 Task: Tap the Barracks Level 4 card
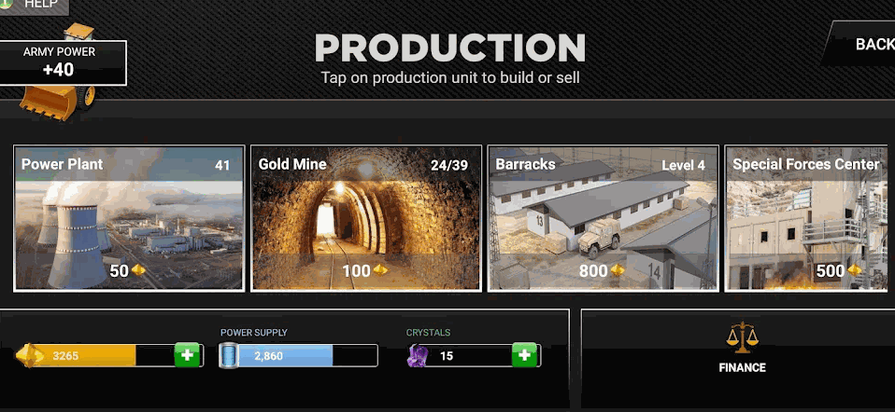[603, 218]
